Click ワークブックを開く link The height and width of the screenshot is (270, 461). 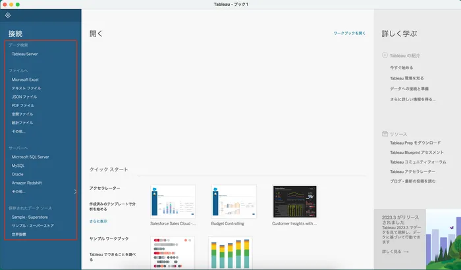(349, 34)
